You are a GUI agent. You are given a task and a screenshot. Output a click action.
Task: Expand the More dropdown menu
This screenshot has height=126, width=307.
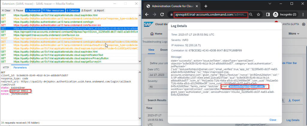pyautogui.click(x=294, y=33)
